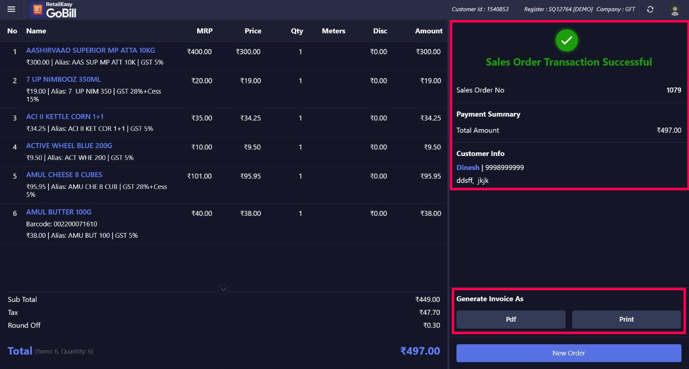Image resolution: width=689 pixels, height=369 pixels.
Task: Click Company GFT text
Action: [616, 9]
